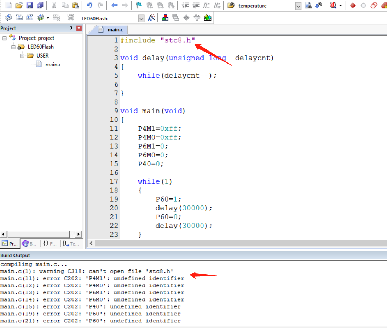Click the stc8.h warning line in output
The width and height of the screenshot is (387, 328).
[87, 272]
